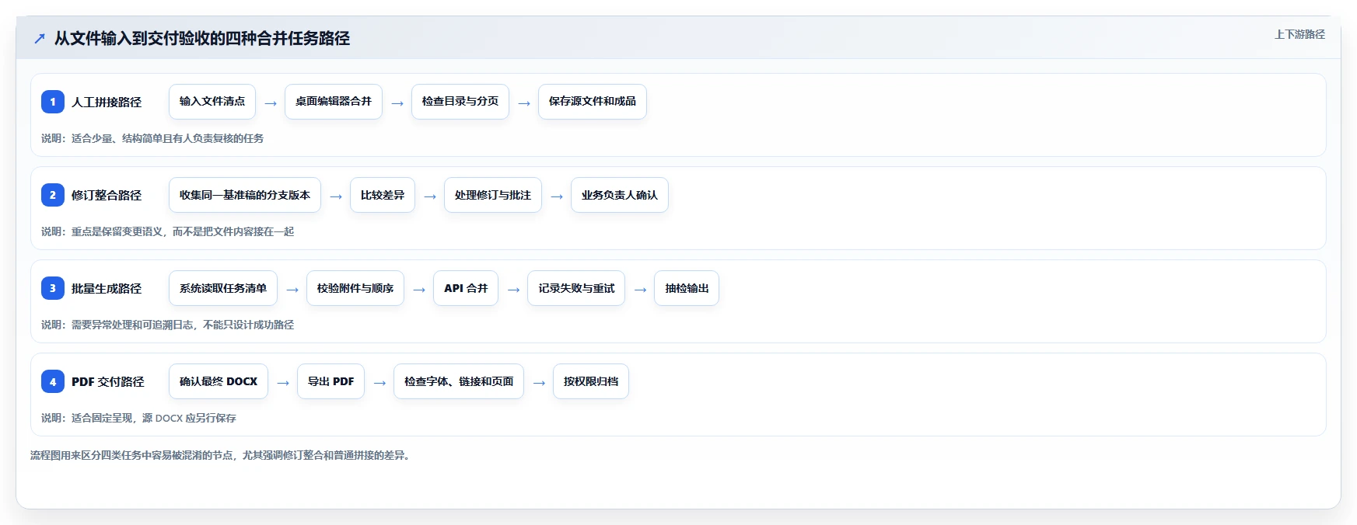The image size is (1357, 525).
Task: Select the 收集同一基准稿的分支版本 step box
Action: [245, 195]
